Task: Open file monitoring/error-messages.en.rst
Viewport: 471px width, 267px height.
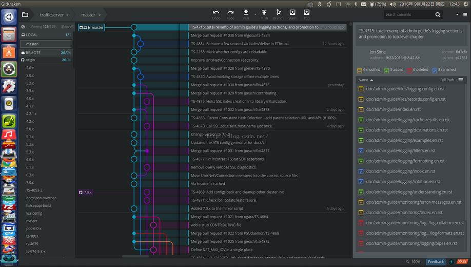Action: click(x=414, y=202)
